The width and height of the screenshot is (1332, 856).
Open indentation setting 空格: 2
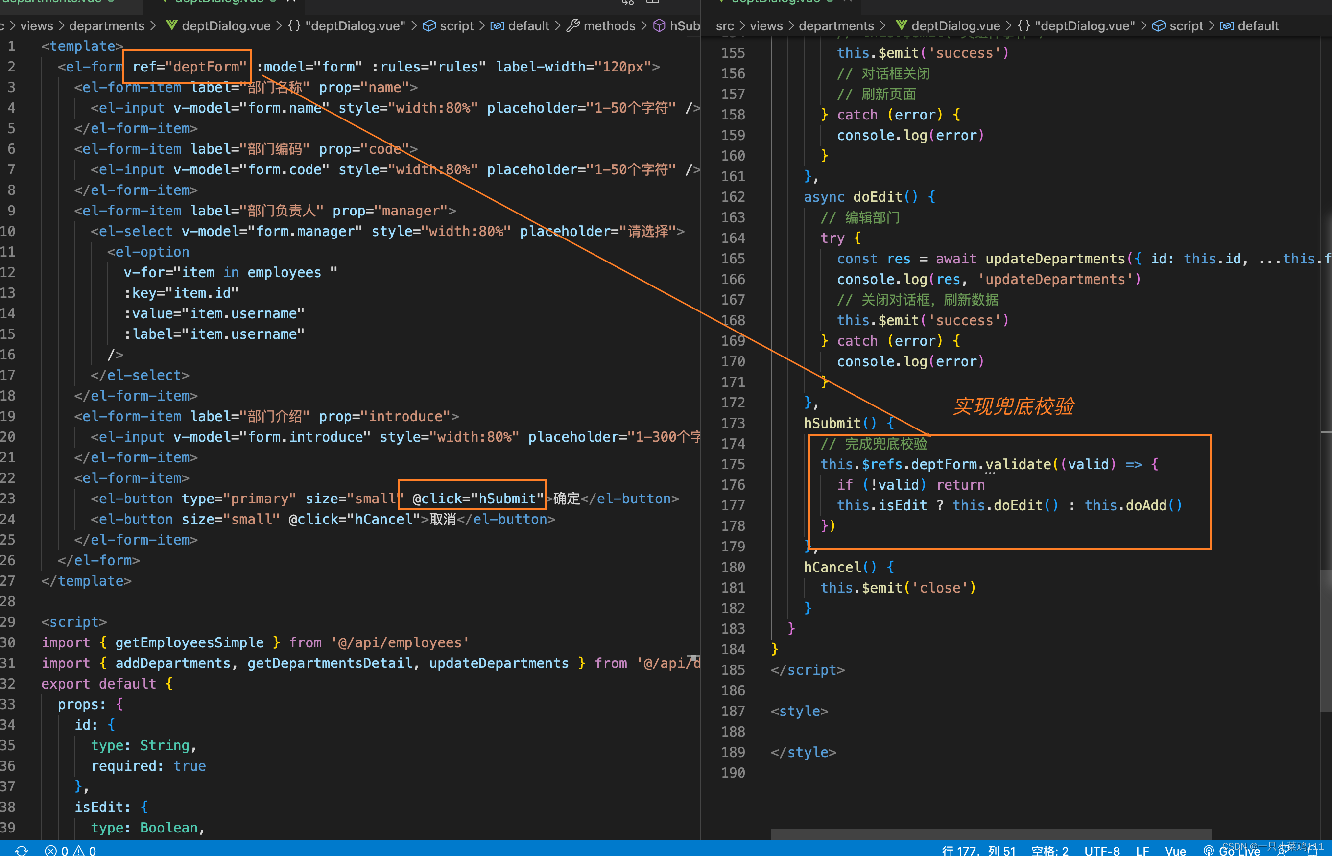click(1050, 851)
